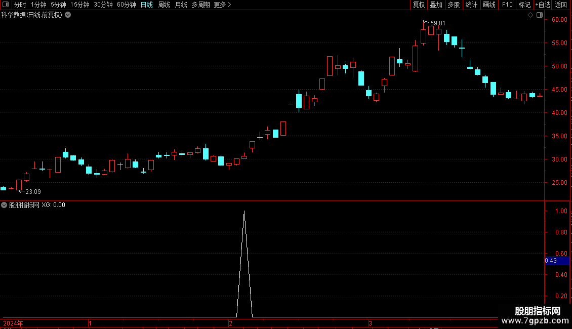Switch to 周线 weekly chart
The image size is (572, 329).
point(164,5)
